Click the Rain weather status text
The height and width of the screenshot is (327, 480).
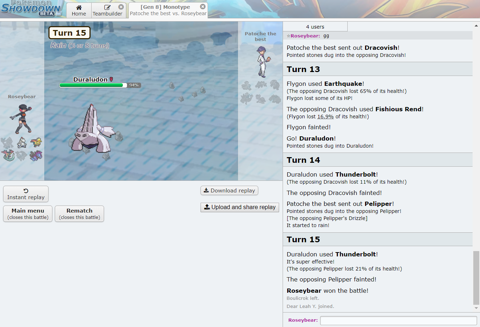(80, 45)
